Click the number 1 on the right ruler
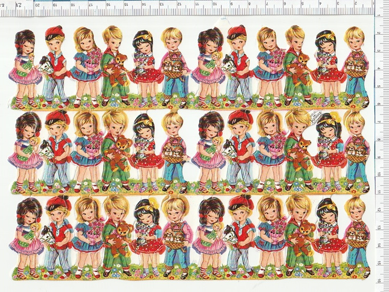 coord(379,15)
